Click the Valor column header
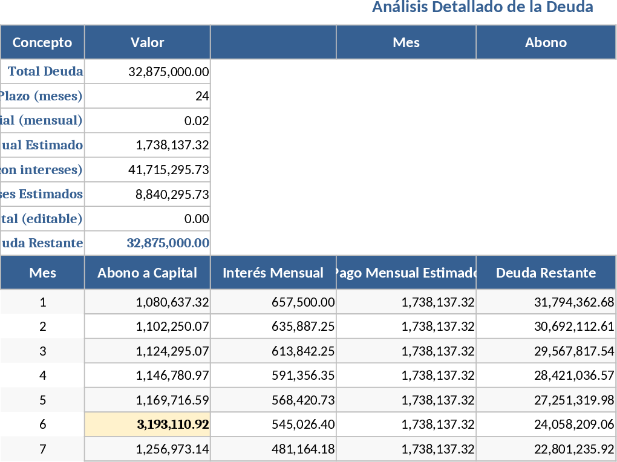Image resolution: width=617 pixels, height=462 pixels. pyautogui.click(x=148, y=42)
